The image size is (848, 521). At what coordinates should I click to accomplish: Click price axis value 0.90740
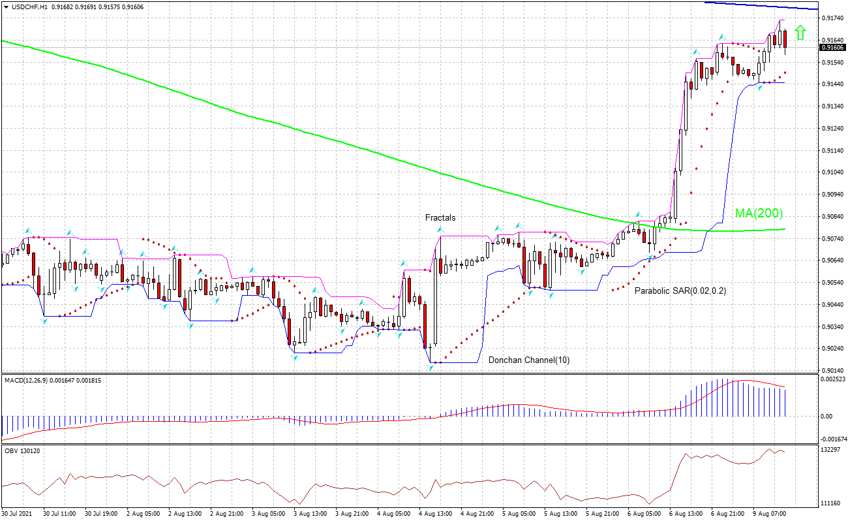point(832,239)
